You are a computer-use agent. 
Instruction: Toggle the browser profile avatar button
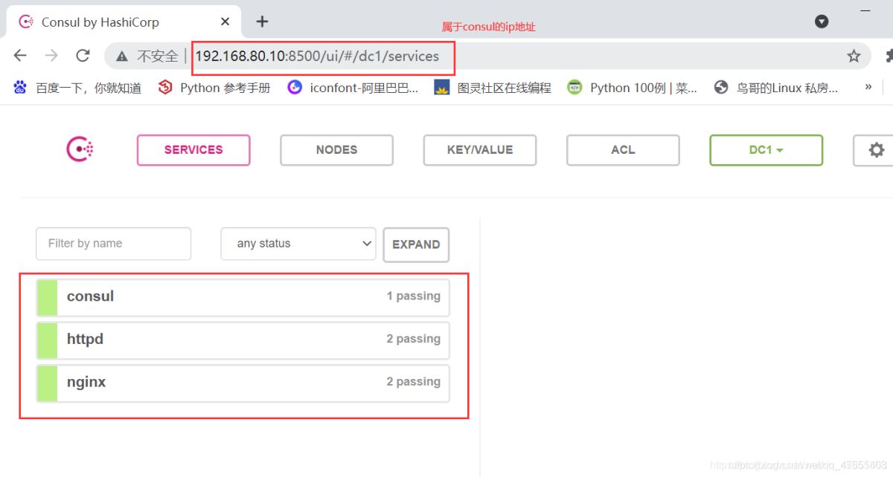[x=821, y=22]
